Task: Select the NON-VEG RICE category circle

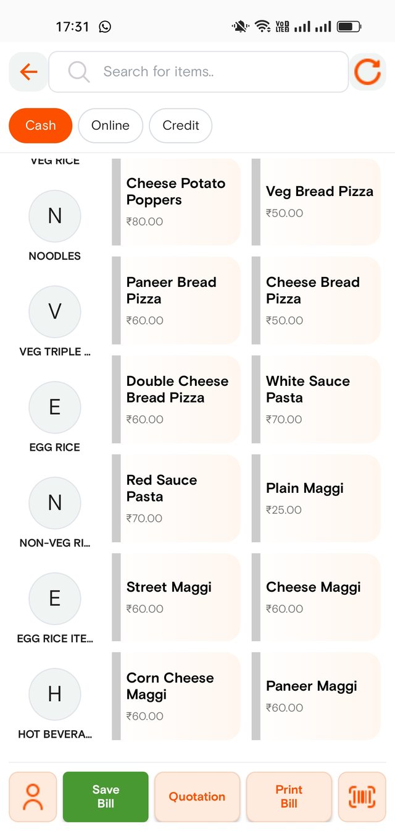Action: click(55, 503)
